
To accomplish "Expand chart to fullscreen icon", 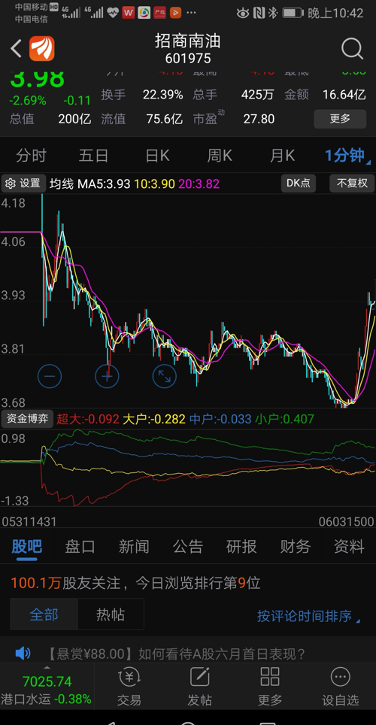I will pos(164,376).
